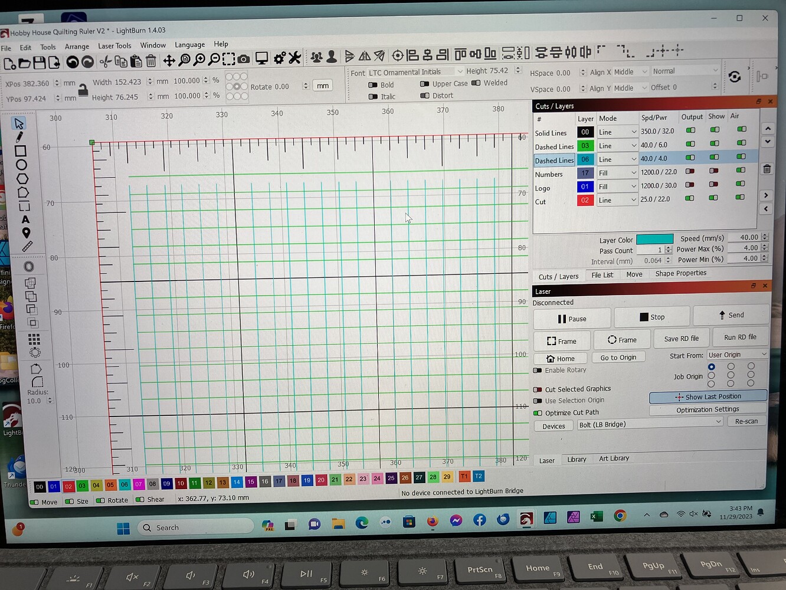Click the Zoom In magnifier icon
The width and height of the screenshot is (786, 590).
click(199, 59)
